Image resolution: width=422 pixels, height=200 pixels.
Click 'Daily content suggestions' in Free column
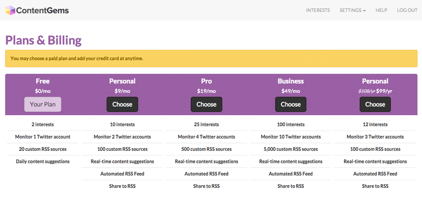pos(43,161)
